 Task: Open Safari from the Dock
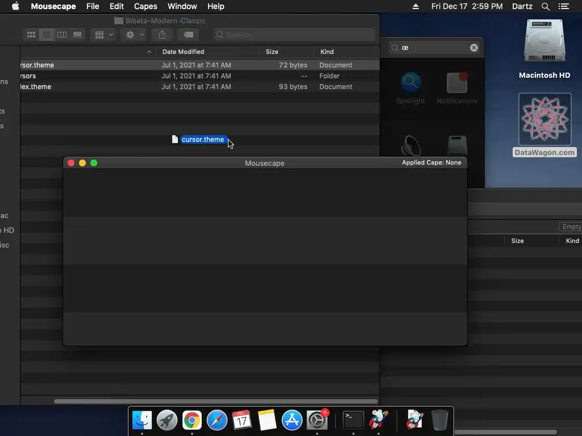217,420
